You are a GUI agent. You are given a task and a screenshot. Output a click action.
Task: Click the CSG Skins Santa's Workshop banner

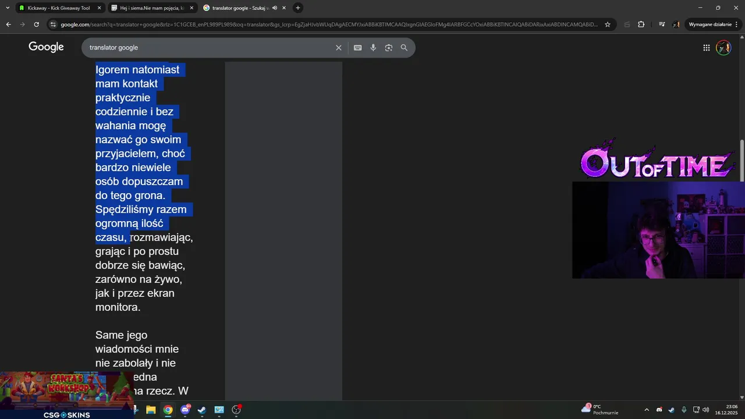(x=66, y=396)
